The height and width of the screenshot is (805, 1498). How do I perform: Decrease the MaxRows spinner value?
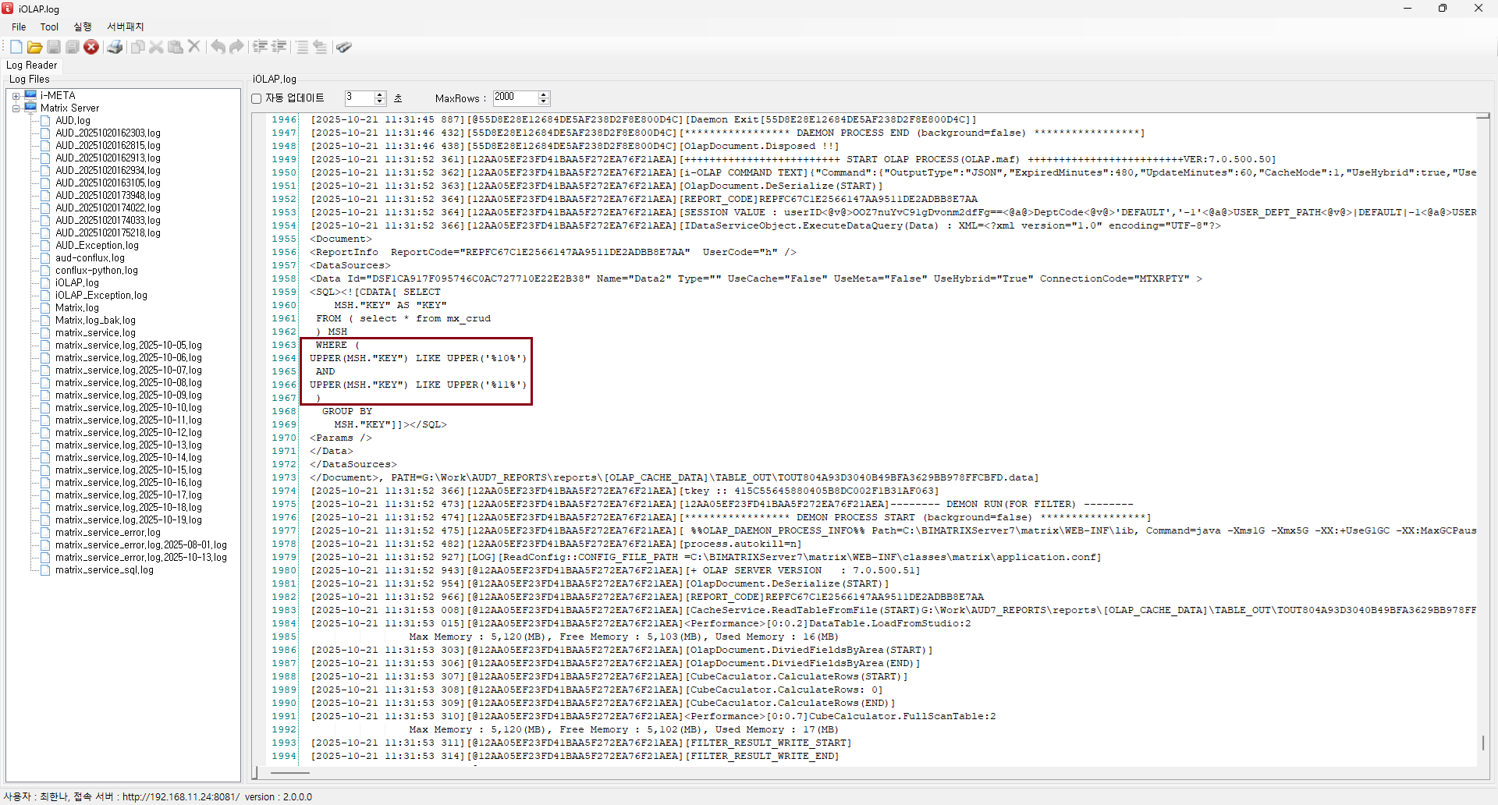pos(544,101)
